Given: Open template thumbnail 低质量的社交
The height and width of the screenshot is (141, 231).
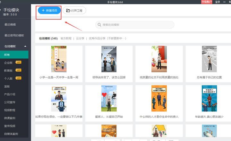Looking at the screenshot, I should [x=159, y=59].
